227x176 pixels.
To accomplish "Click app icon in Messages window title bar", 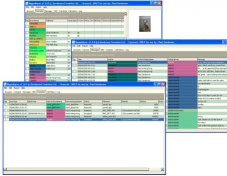I will [x=74, y=42].
